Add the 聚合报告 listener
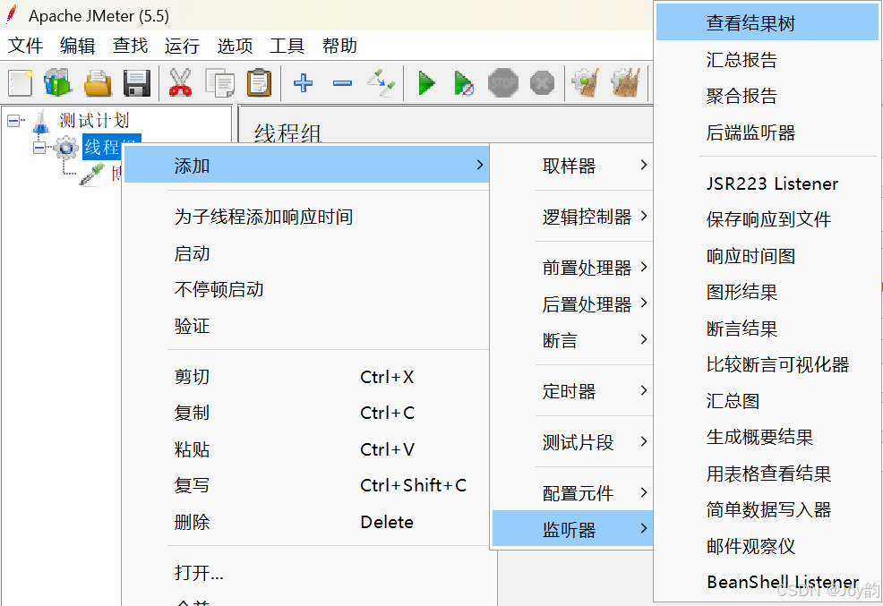Image resolution: width=883 pixels, height=606 pixels. click(x=767, y=96)
